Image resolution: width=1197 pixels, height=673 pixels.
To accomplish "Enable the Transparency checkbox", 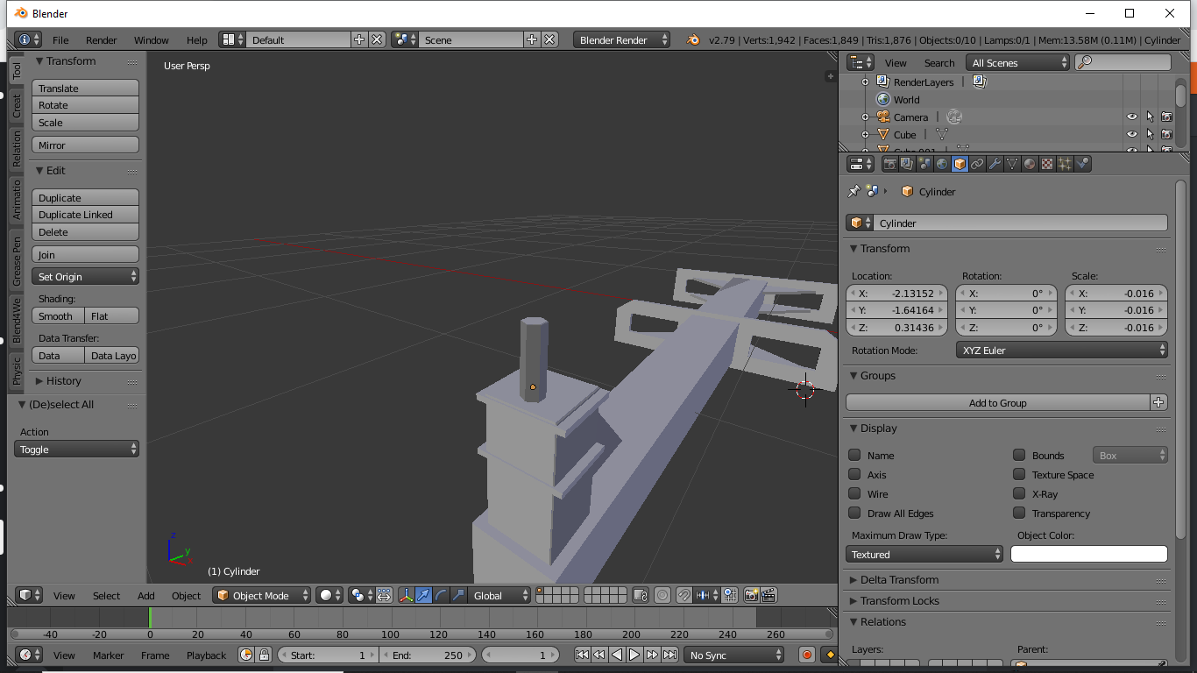I will pyautogui.click(x=1019, y=513).
